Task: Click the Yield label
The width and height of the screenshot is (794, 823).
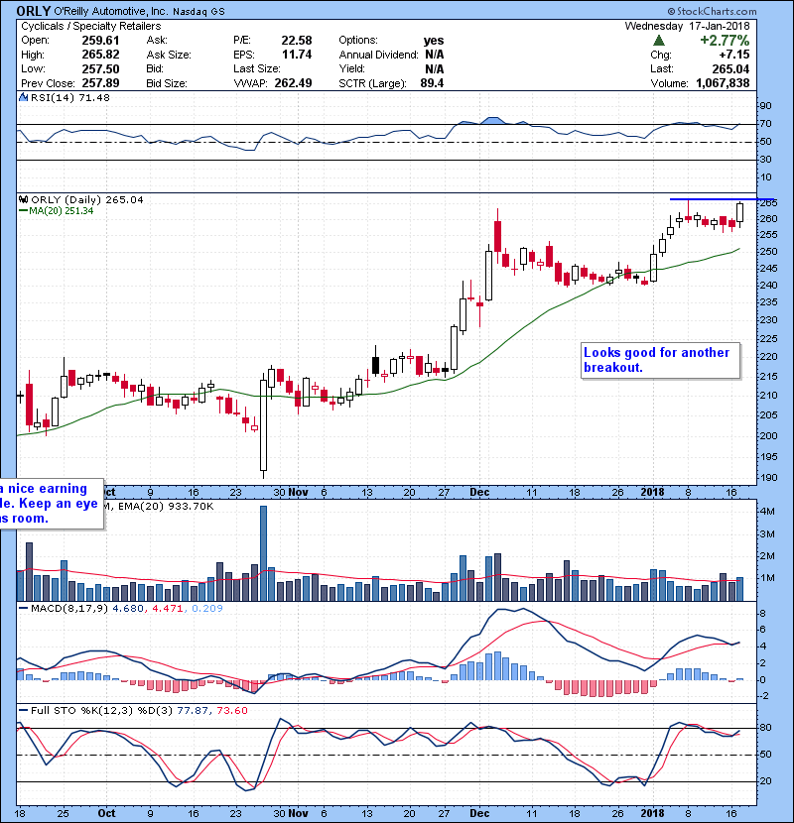Action: point(351,68)
